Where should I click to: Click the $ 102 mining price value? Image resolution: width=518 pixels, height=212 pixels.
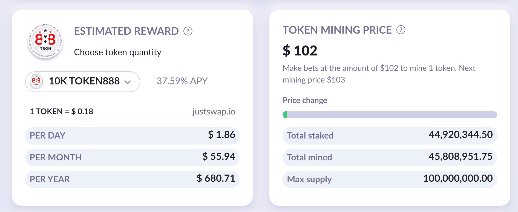[x=300, y=51]
